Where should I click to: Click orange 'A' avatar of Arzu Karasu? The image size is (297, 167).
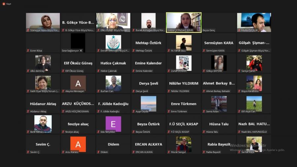[x=78, y=144]
